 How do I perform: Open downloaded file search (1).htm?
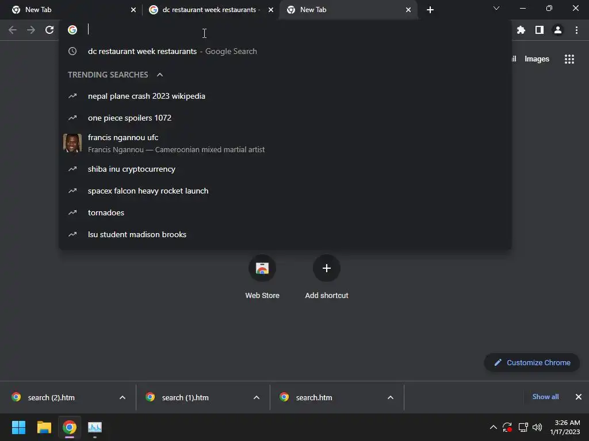(x=185, y=397)
